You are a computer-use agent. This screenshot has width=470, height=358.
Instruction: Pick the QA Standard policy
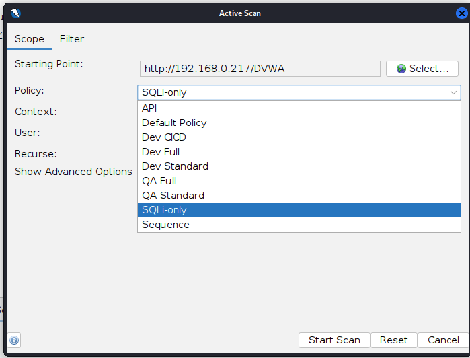pos(173,196)
